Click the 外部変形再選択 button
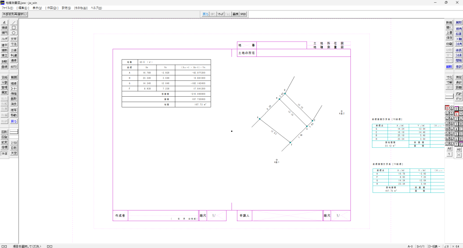 15,14
